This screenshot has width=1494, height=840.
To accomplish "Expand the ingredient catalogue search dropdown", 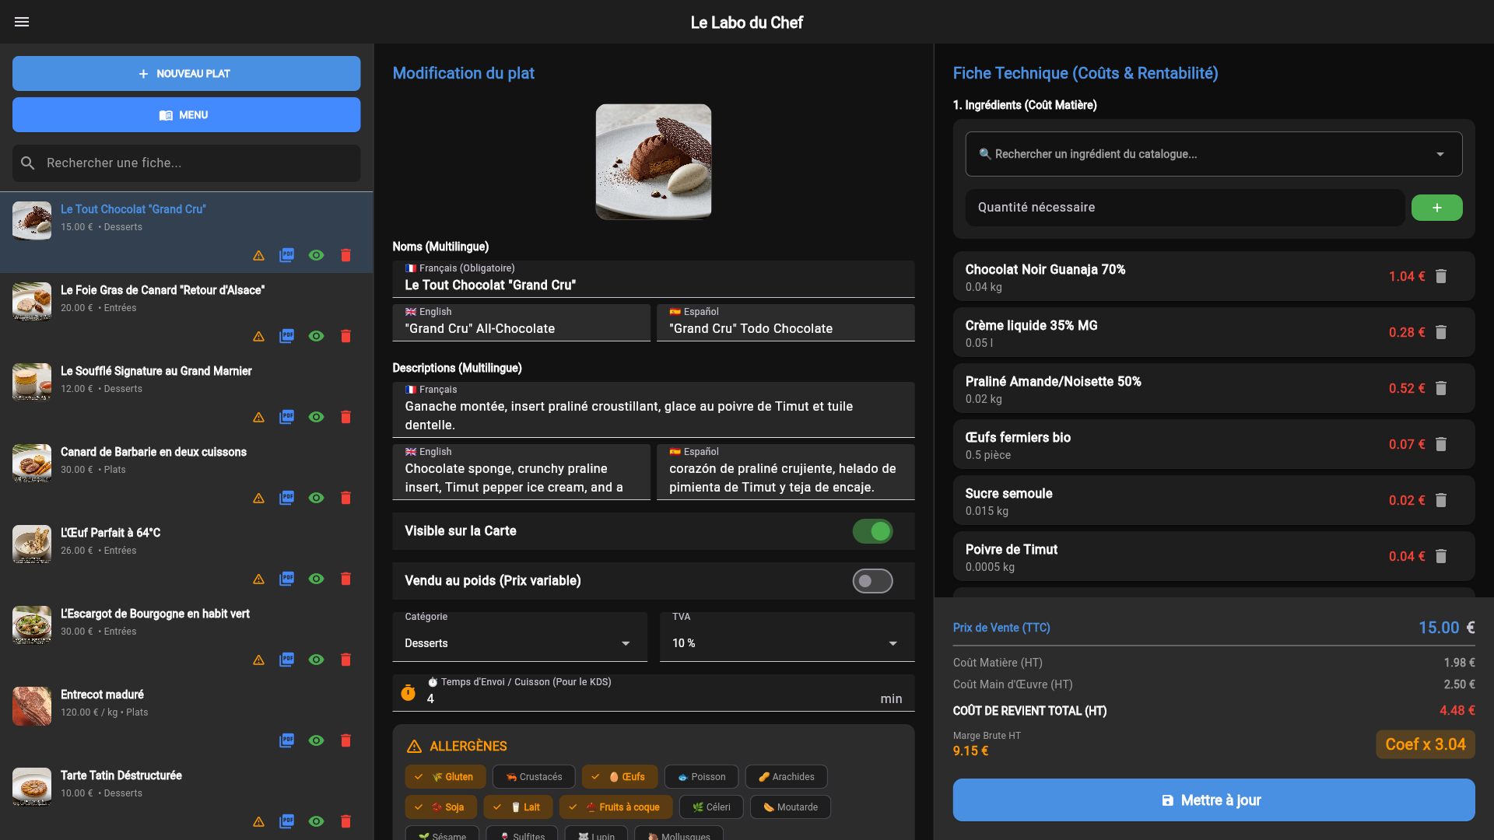I will (1214, 154).
